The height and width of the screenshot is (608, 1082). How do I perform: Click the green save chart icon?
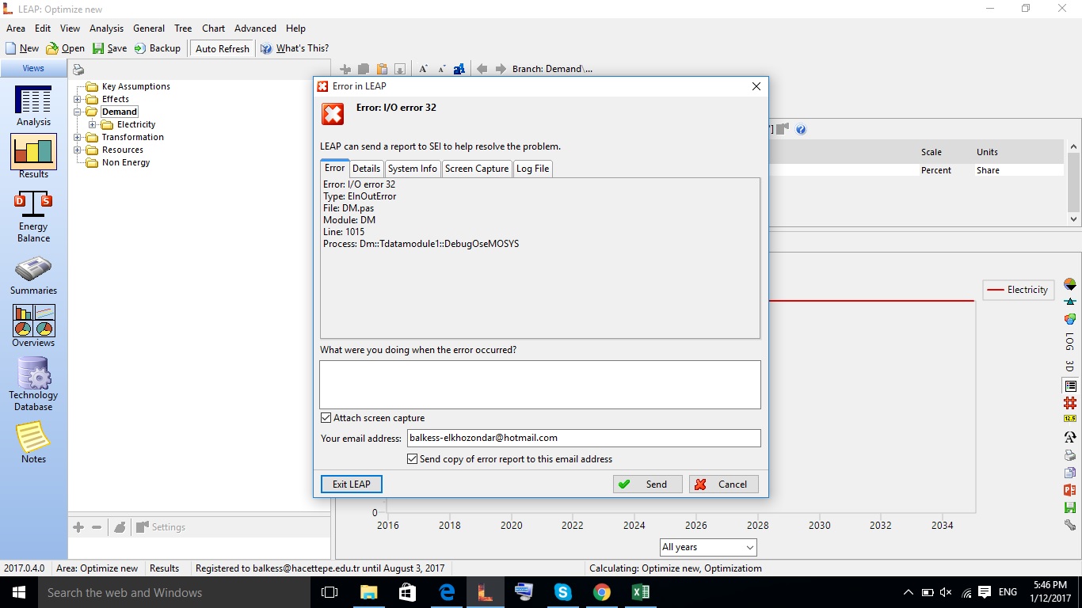[x=1070, y=507]
